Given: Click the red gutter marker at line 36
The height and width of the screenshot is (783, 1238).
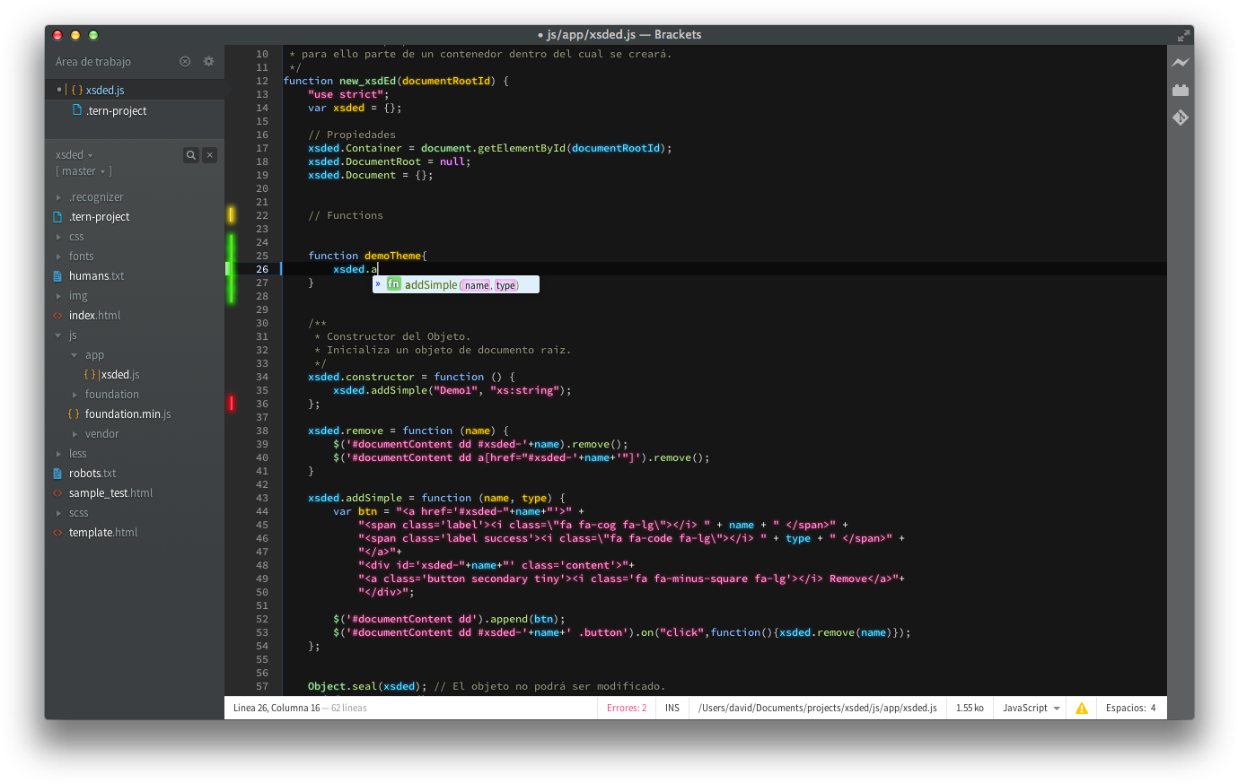Looking at the screenshot, I should [231, 404].
